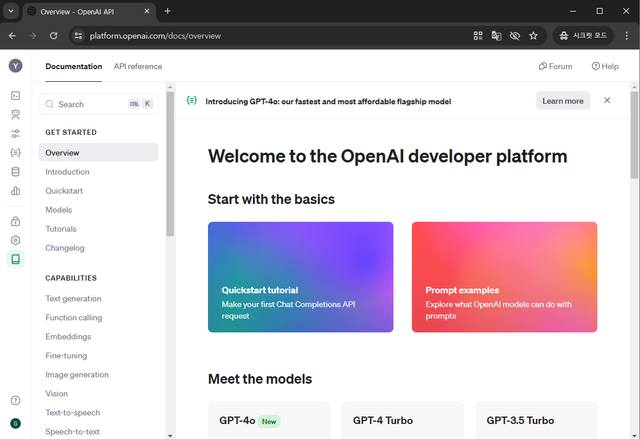Click the translate page icon
Viewport: 640px width, 439px height.
(x=497, y=36)
